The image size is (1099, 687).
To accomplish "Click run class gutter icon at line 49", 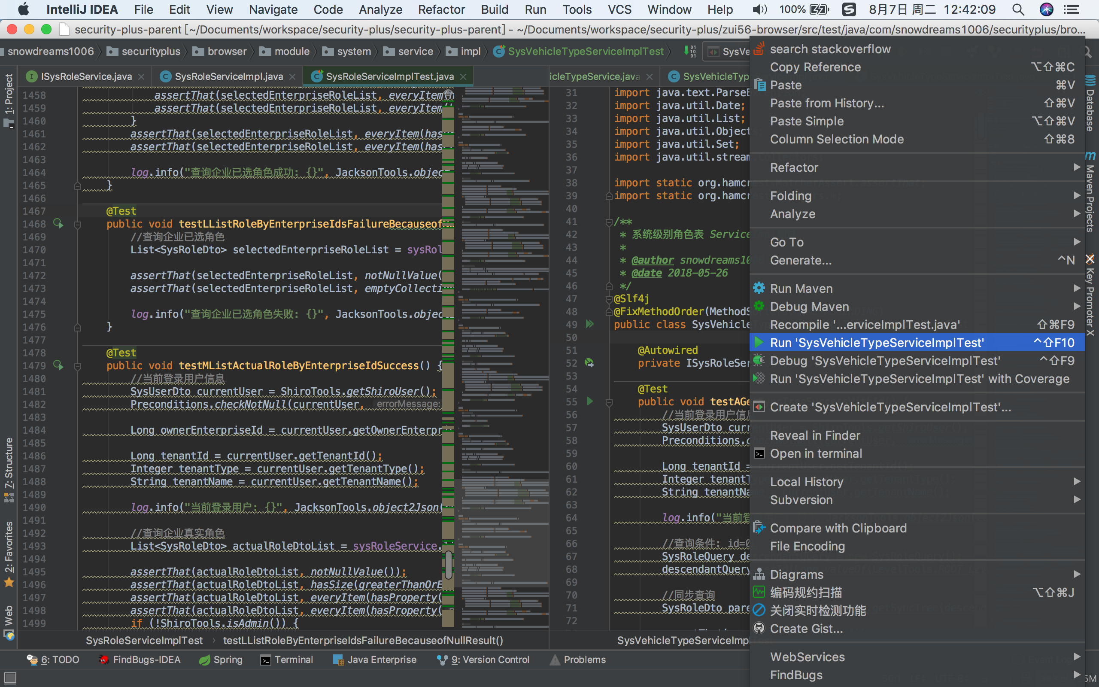I will click(x=589, y=324).
